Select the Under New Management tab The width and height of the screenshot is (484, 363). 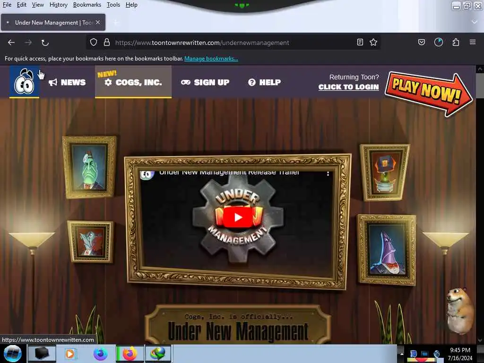[x=53, y=22]
